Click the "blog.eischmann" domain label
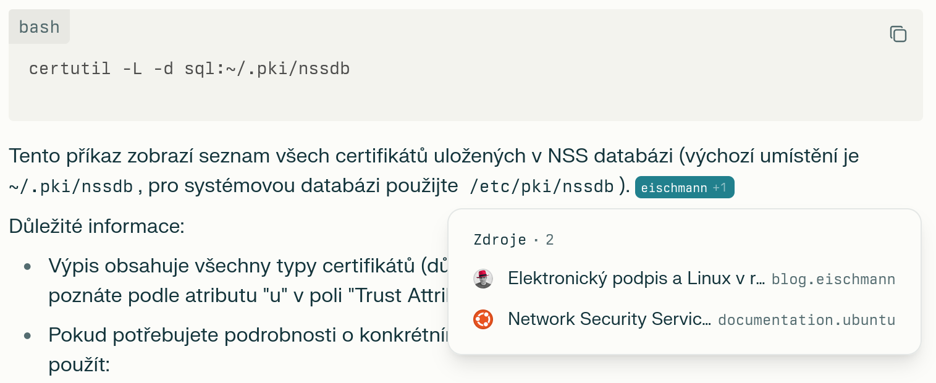This screenshot has width=936, height=383. [833, 279]
